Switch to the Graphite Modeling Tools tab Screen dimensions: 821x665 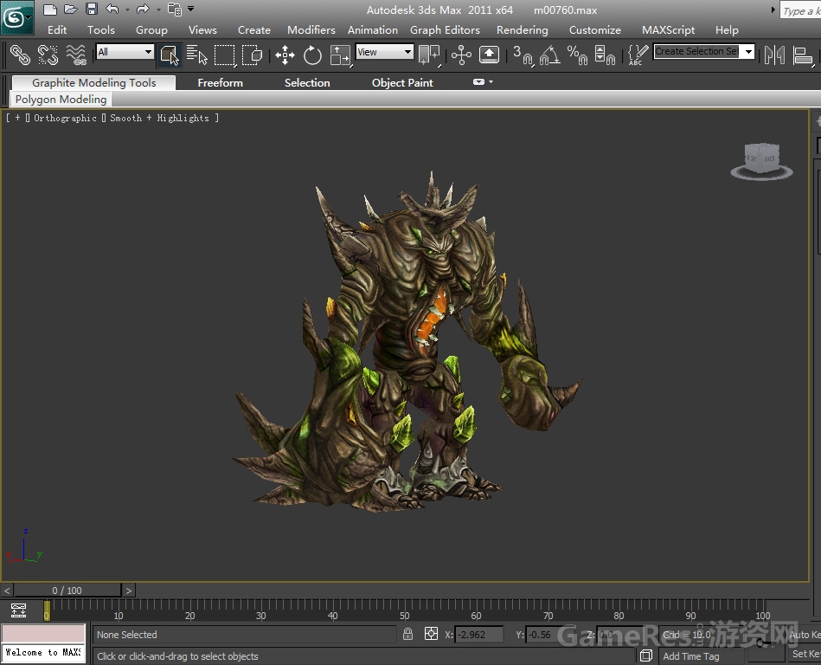tap(93, 83)
